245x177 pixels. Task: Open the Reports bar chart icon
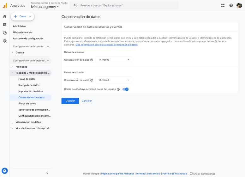(5, 25)
